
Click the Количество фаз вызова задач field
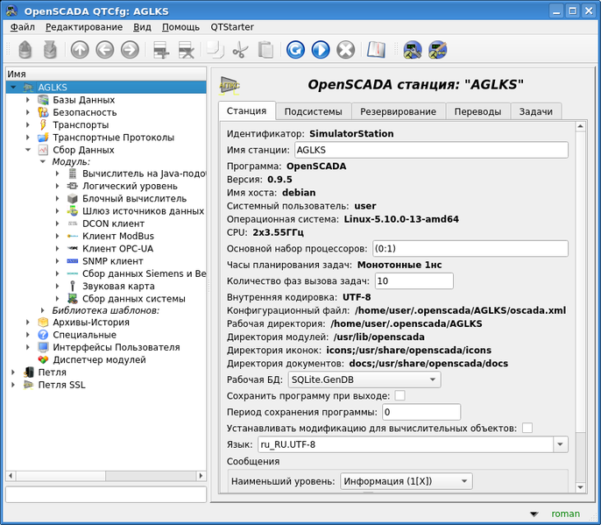pos(414,281)
